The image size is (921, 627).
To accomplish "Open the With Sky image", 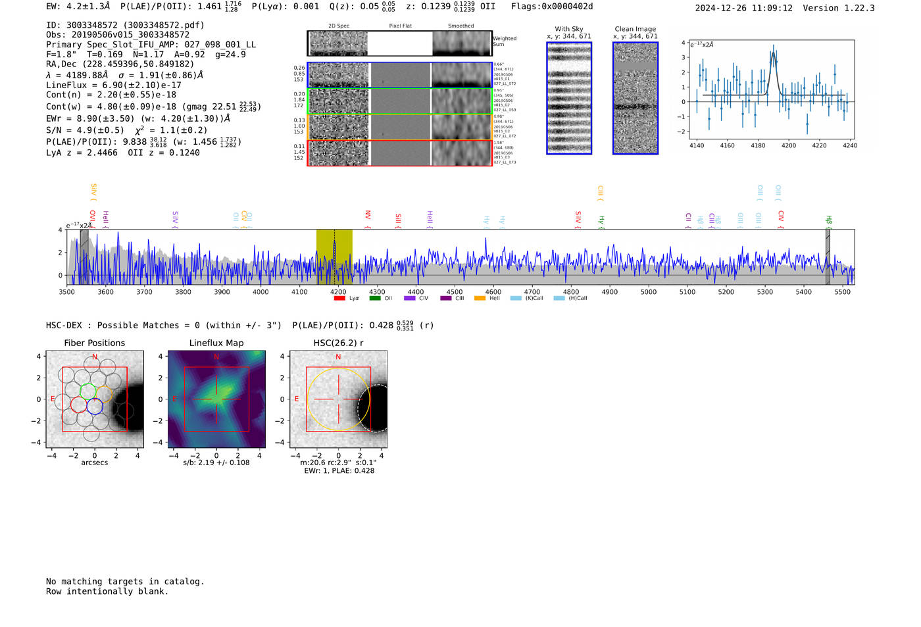I will click(569, 98).
